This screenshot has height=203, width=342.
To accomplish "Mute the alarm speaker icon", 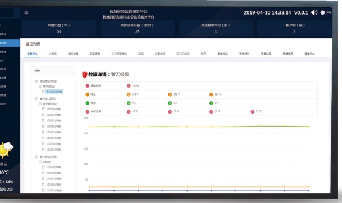I will [x=314, y=12].
